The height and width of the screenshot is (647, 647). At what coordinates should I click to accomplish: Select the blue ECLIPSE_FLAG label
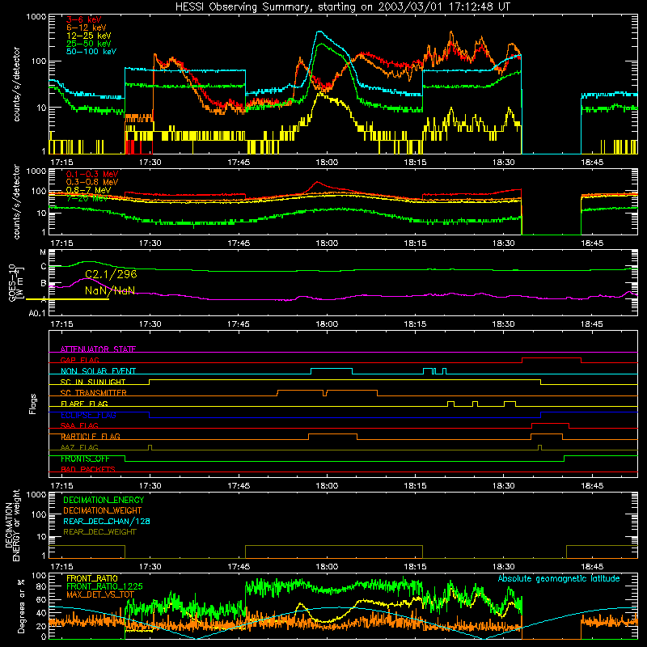[x=88, y=415]
